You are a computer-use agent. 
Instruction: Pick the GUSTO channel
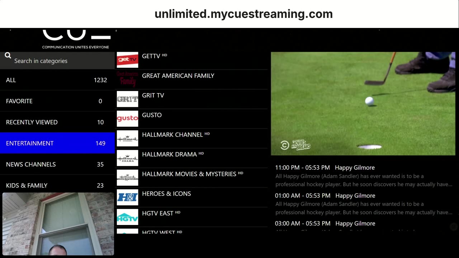pos(192,119)
